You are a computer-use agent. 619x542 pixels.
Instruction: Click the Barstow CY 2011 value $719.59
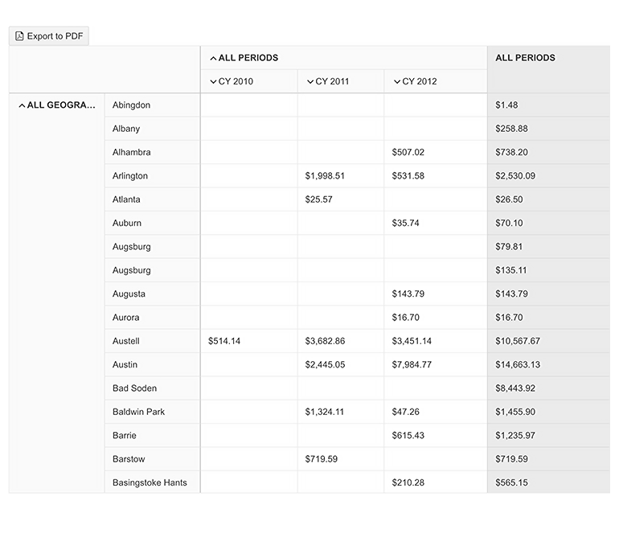(x=322, y=459)
